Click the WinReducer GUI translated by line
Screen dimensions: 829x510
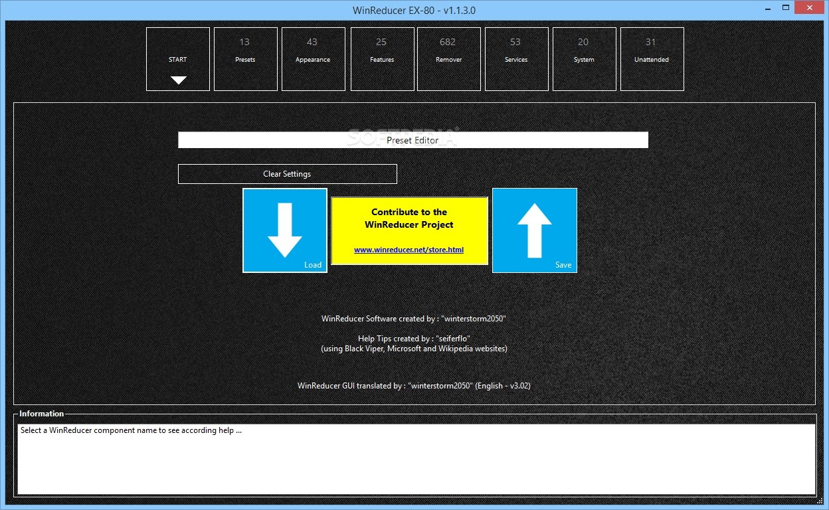pos(414,385)
